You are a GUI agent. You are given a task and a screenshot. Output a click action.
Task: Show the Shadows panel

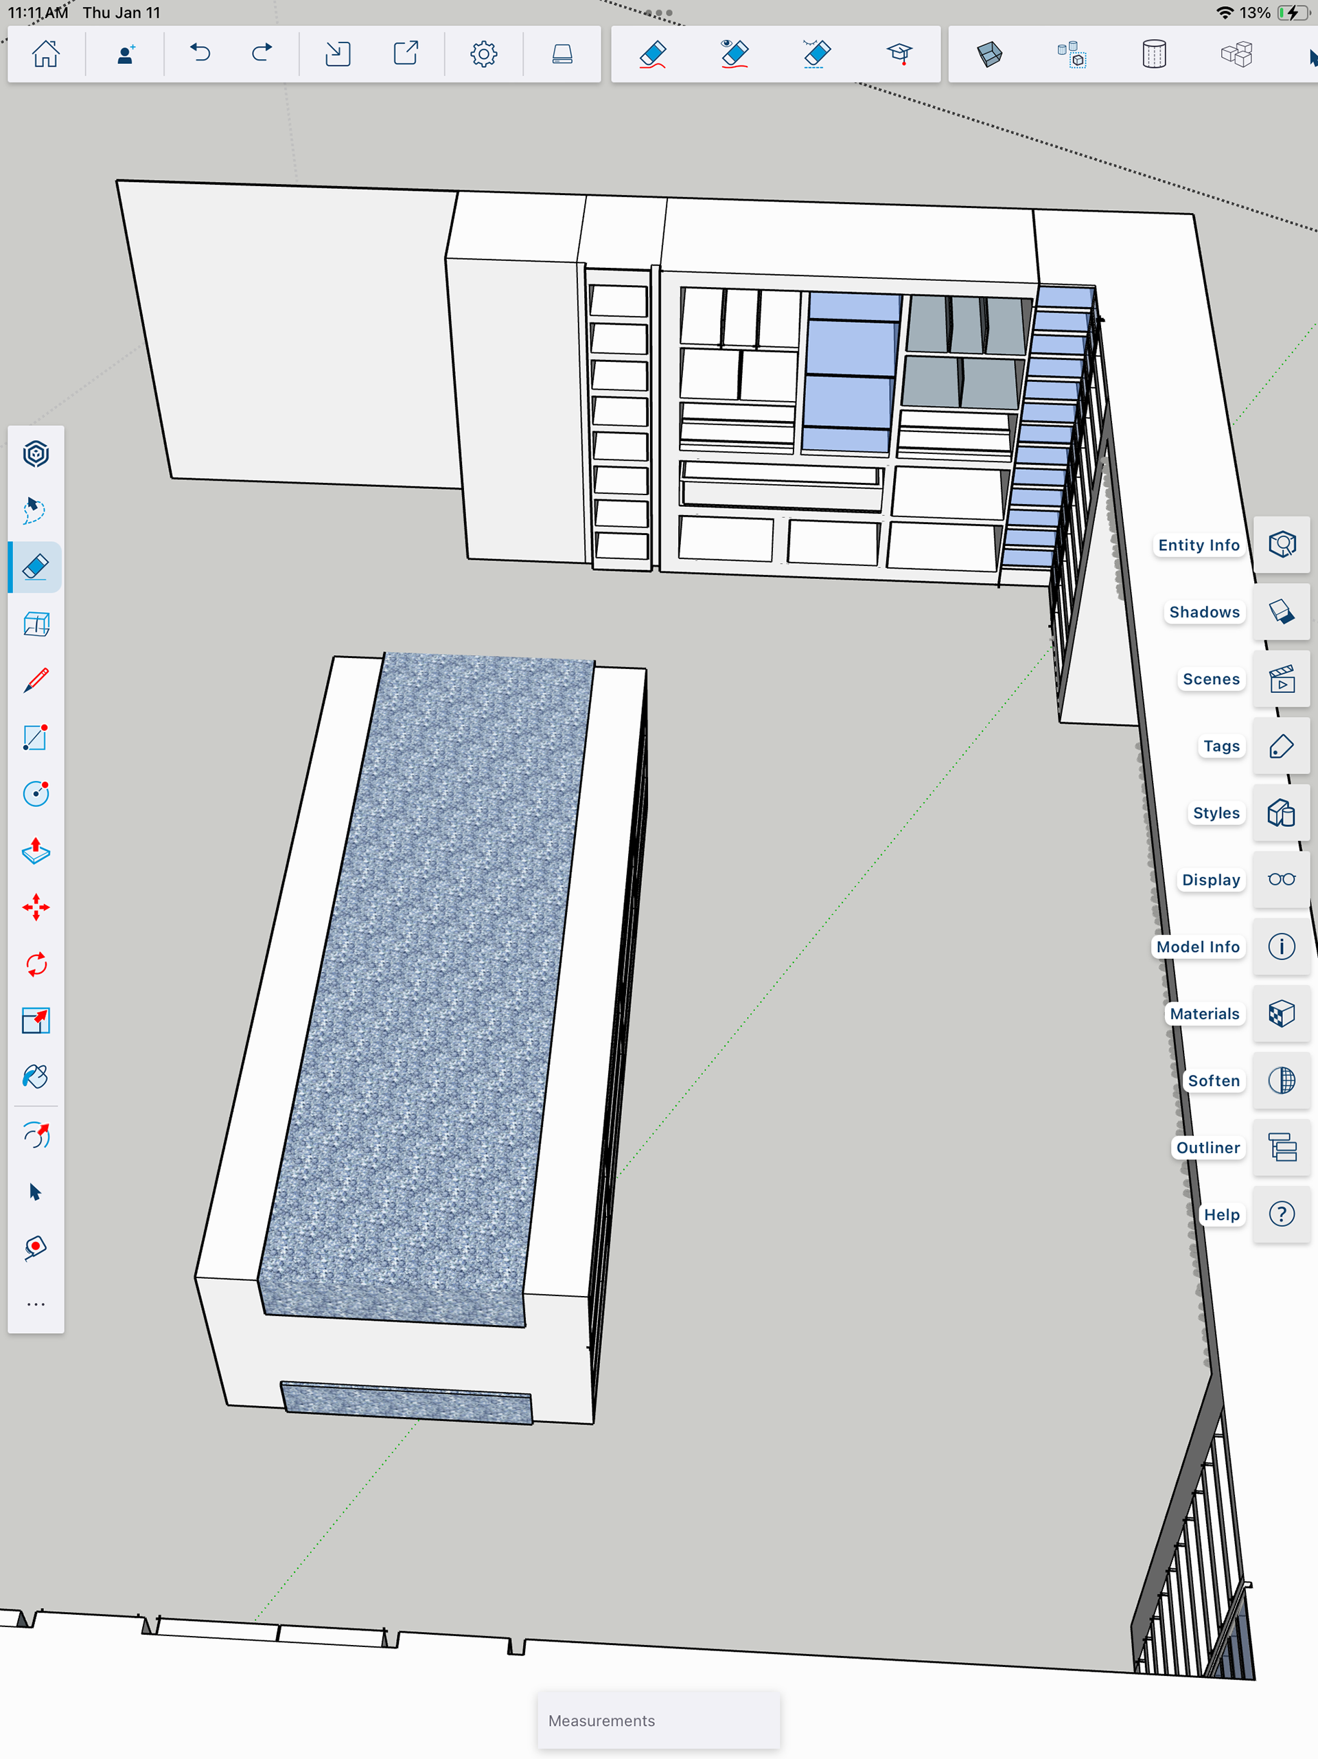click(1281, 611)
